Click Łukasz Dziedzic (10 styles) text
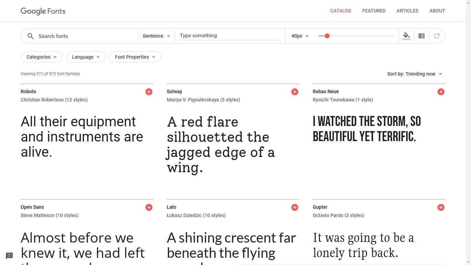Screen dimensions: 471x265 pyautogui.click(x=196, y=215)
